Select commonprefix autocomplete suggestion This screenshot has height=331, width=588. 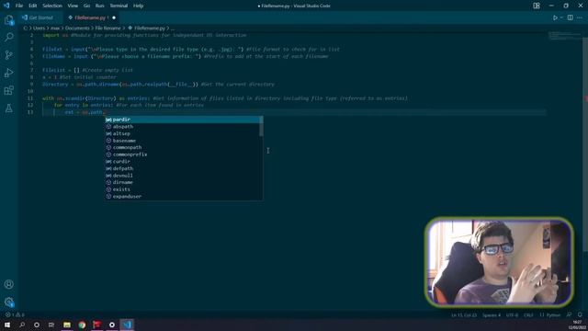coord(184,154)
